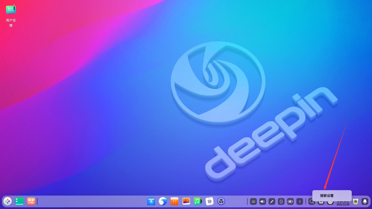Open the photo album app

tap(186, 201)
